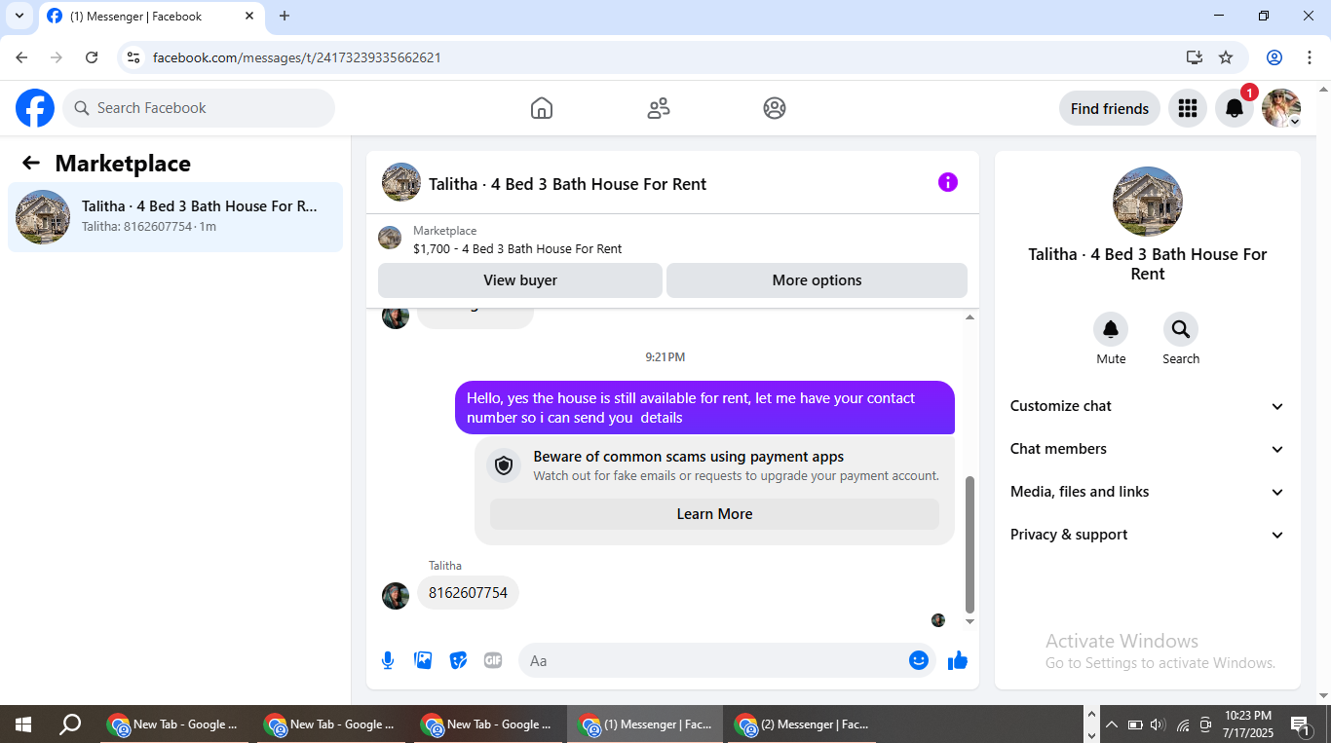This screenshot has height=743, width=1331.
Task: Click the 8162607754 message bubble
Action: click(468, 592)
